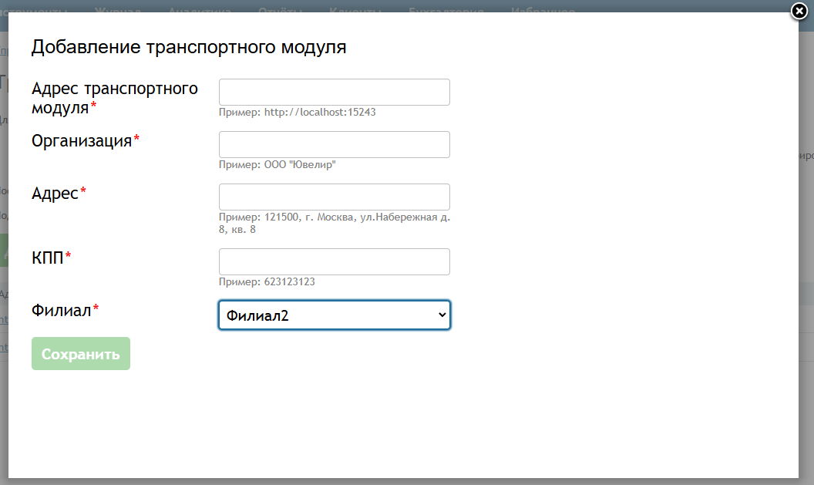Expand the branch selector arrow
The height and width of the screenshot is (485, 814).
[440, 315]
